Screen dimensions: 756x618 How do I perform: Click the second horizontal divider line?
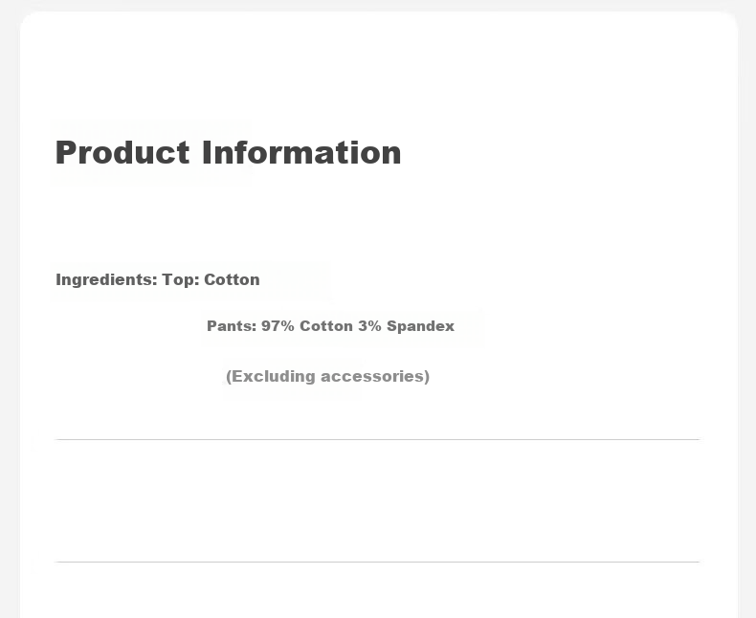pos(377,563)
